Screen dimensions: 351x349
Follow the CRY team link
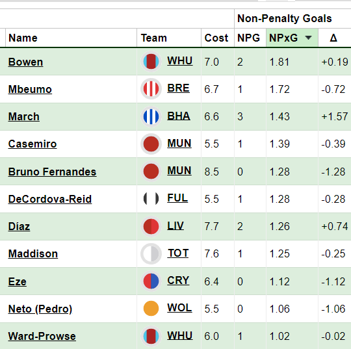(x=178, y=281)
